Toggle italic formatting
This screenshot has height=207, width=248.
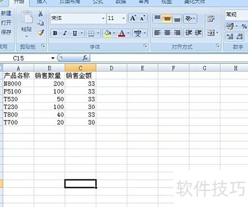[64, 33]
